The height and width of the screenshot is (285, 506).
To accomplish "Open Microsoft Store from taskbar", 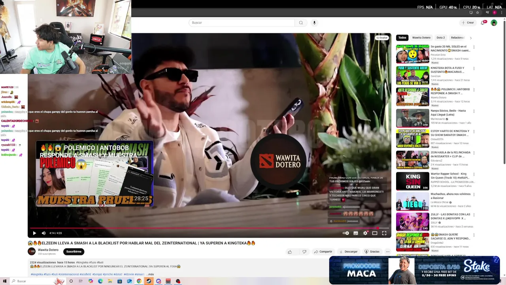I will click(x=119, y=281).
